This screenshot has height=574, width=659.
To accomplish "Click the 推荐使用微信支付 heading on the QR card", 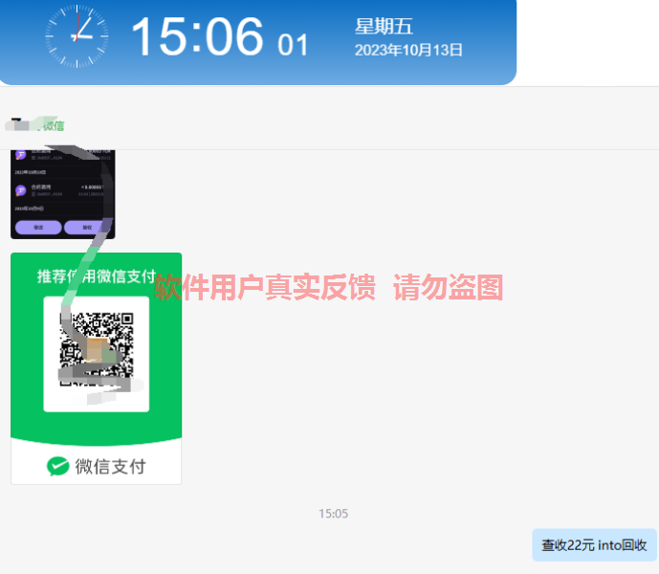I will click(x=97, y=276).
